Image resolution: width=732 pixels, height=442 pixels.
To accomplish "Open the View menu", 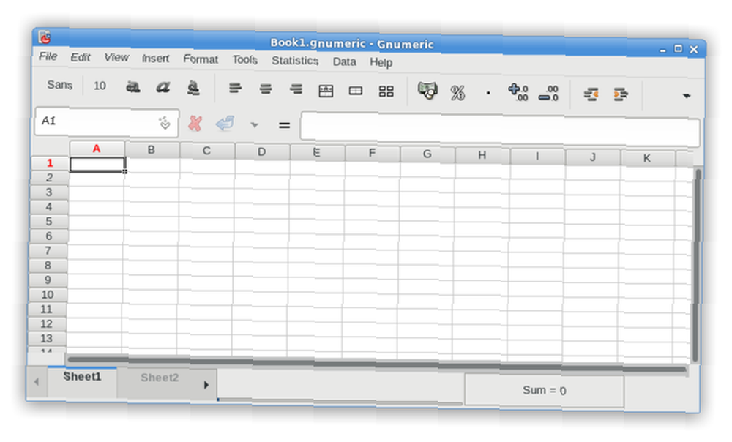I will (116, 57).
